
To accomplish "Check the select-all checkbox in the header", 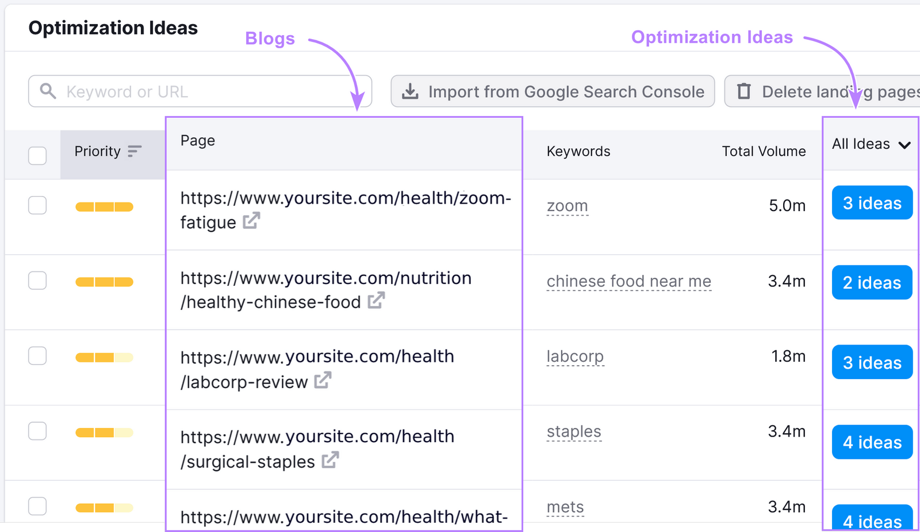I will [37, 155].
